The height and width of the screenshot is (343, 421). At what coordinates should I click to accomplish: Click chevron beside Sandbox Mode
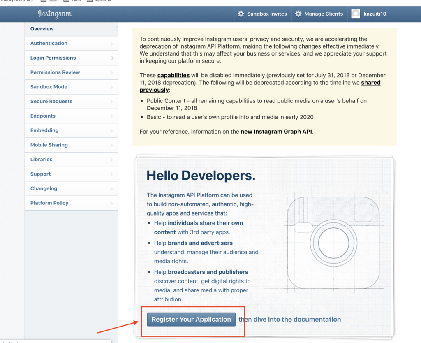112,87
